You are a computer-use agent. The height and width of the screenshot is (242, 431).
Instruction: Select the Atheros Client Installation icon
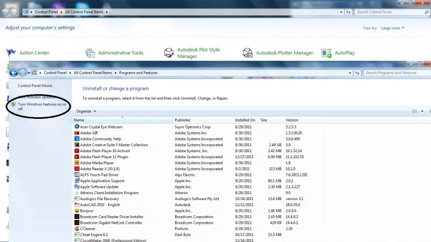click(x=77, y=193)
